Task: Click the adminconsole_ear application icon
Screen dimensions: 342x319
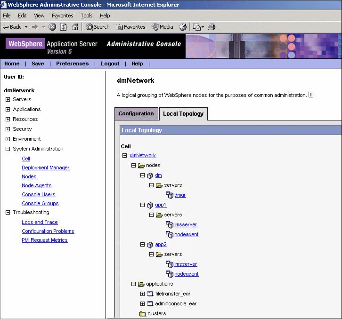Action: [150, 304]
